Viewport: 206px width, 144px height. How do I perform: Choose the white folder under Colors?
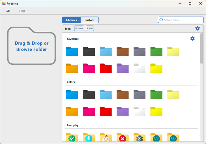139,112
